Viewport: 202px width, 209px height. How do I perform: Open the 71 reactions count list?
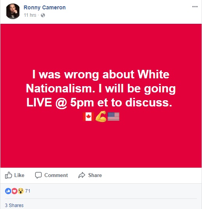tap(28, 191)
